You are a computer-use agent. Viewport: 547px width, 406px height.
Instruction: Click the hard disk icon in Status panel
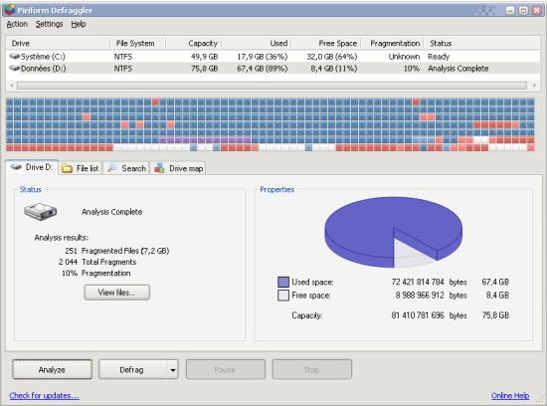coord(41,211)
